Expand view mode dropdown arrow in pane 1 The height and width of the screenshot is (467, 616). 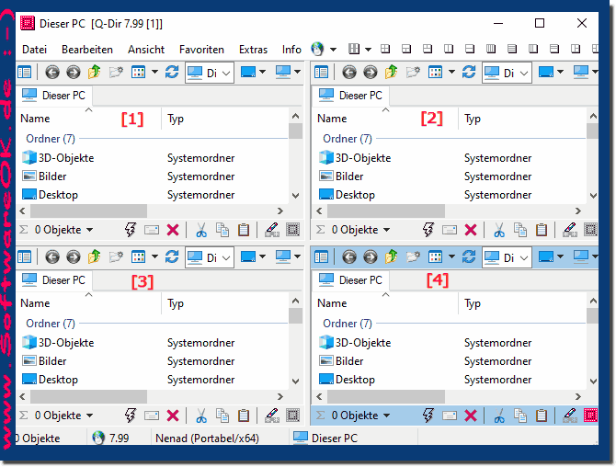coord(154,72)
